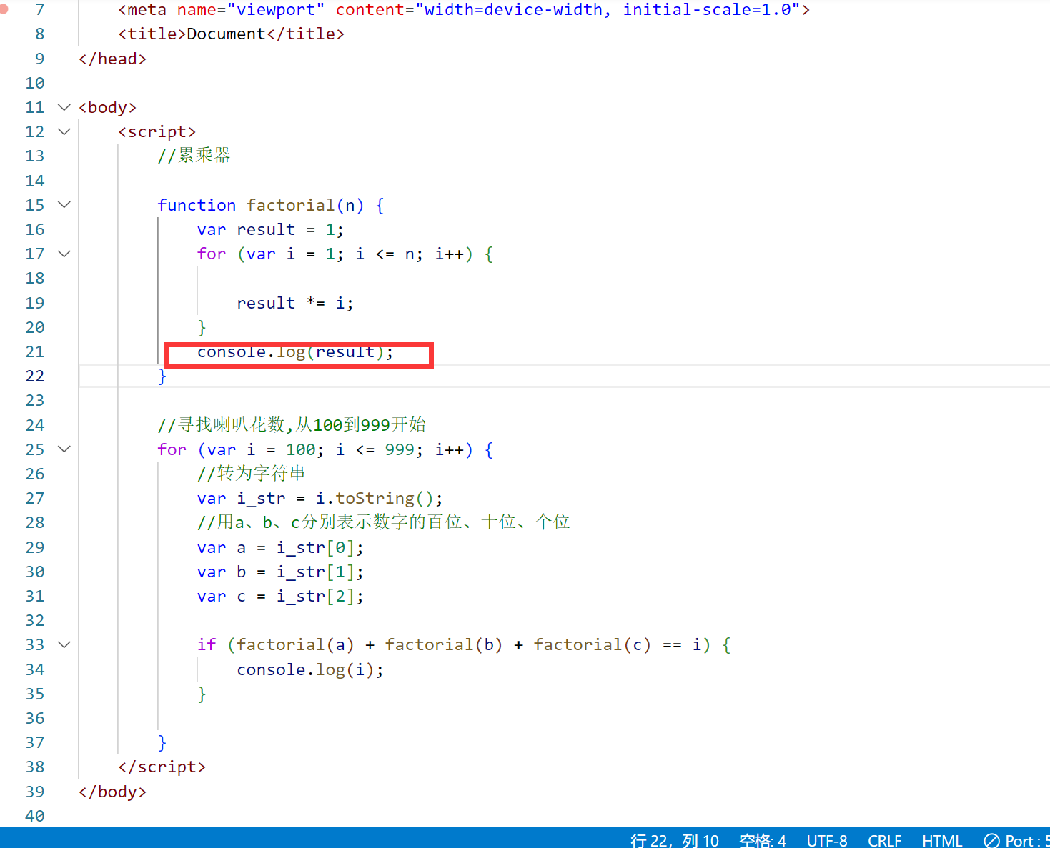Screen dimensions: 1050x848
Task: Change indentation via 空格: 4 status item
Action: (x=763, y=840)
